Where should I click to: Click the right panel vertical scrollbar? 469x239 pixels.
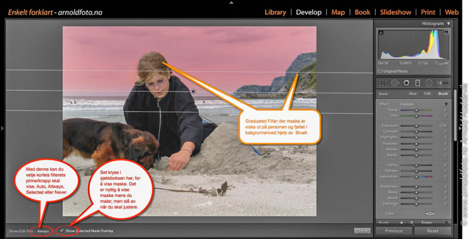(x=455, y=115)
